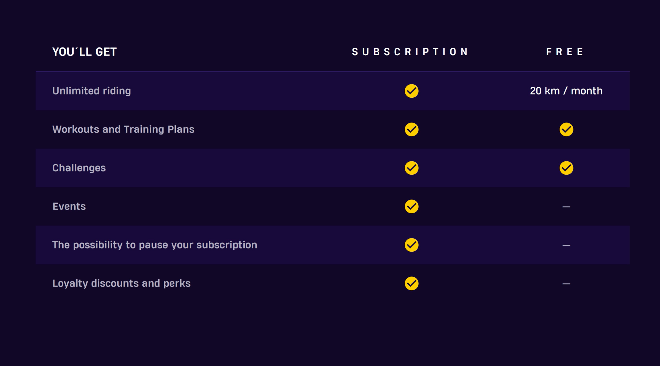Screen dimensions: 660x366
Task: Click Subscription checkmark for Challenges
Action: (411, 168)
